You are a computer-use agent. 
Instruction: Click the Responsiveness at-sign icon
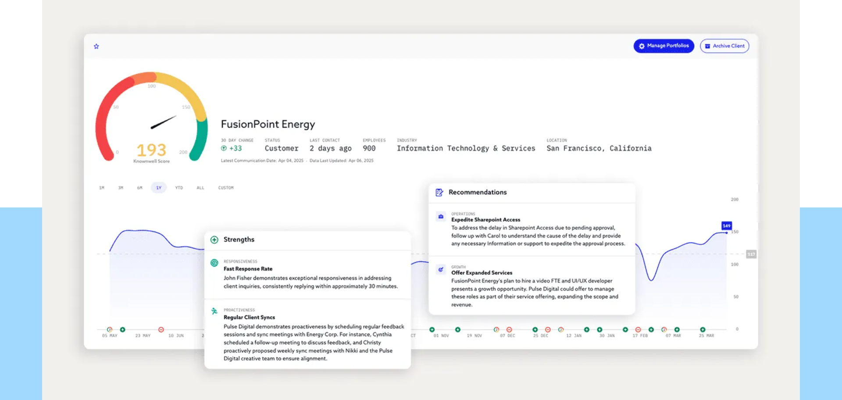pyautogui.click(x=214, y=263)
